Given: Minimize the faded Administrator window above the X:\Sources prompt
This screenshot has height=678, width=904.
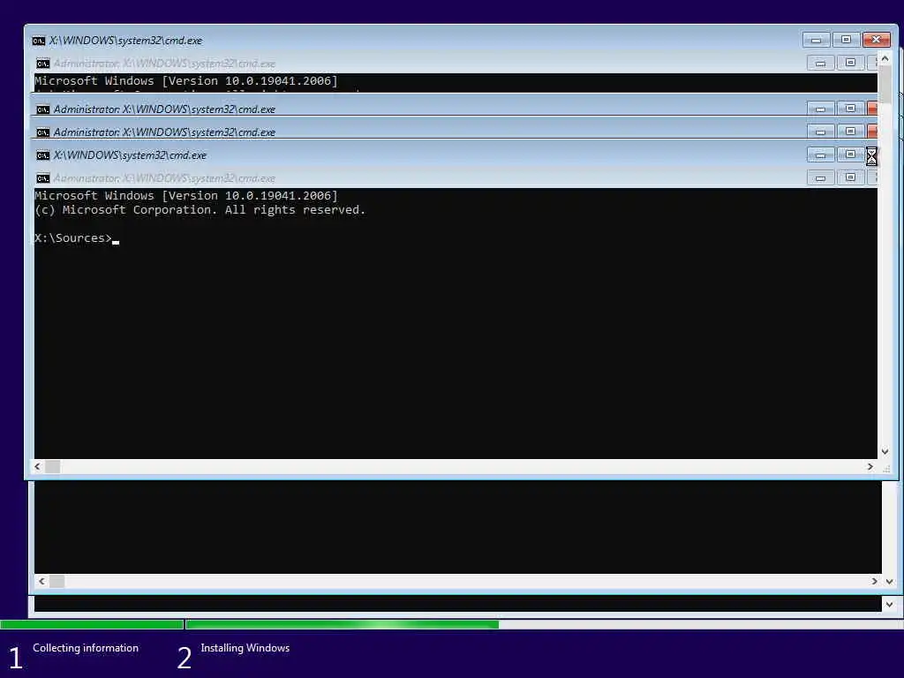Looking at the screenshot, I should tap(820, 177).
